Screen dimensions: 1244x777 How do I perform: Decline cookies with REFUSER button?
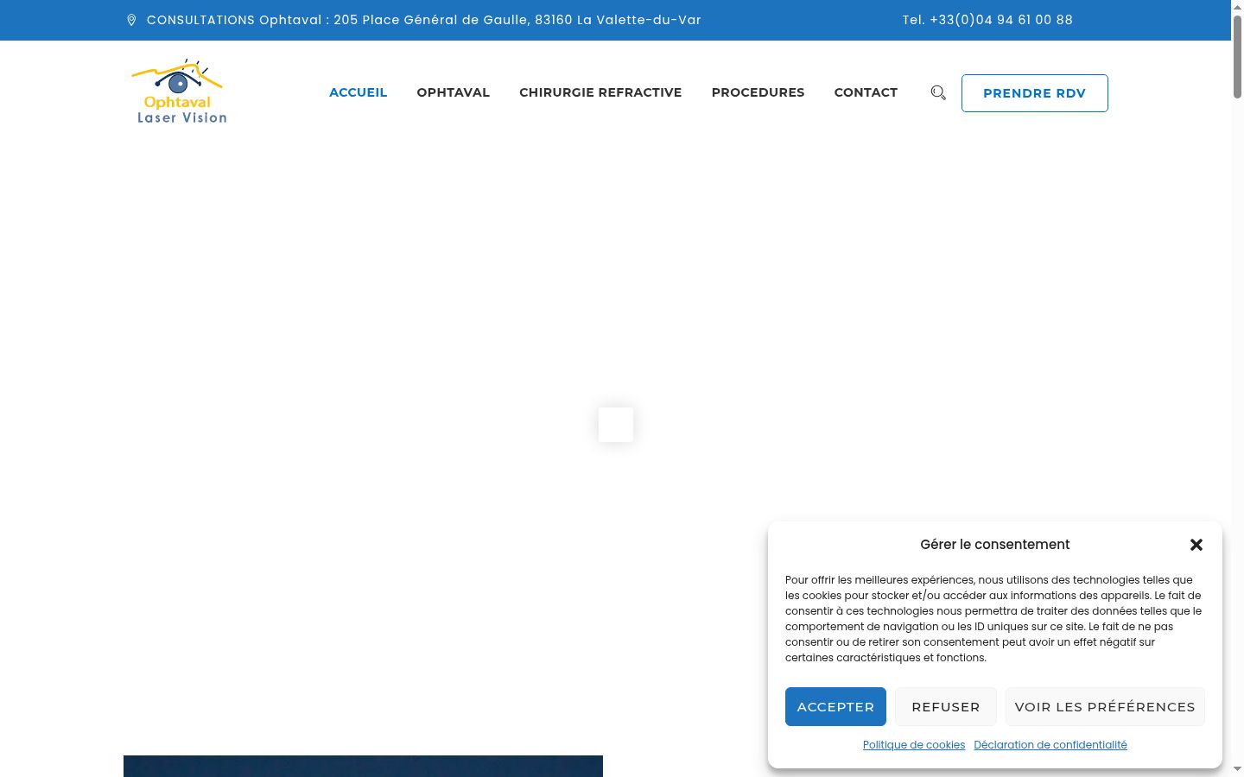[x=946, y=706]
